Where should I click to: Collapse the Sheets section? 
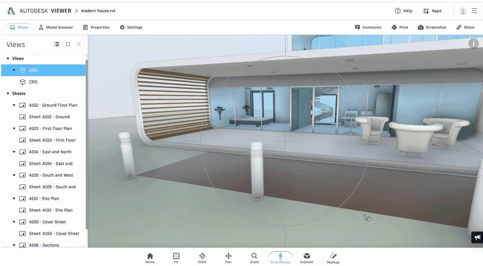[8, 93]
